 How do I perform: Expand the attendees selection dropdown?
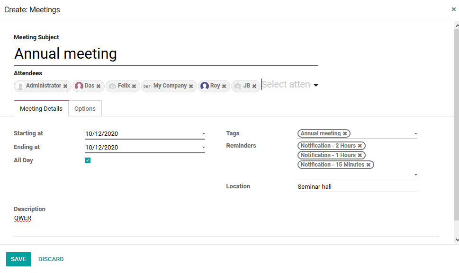coord(316,85)
